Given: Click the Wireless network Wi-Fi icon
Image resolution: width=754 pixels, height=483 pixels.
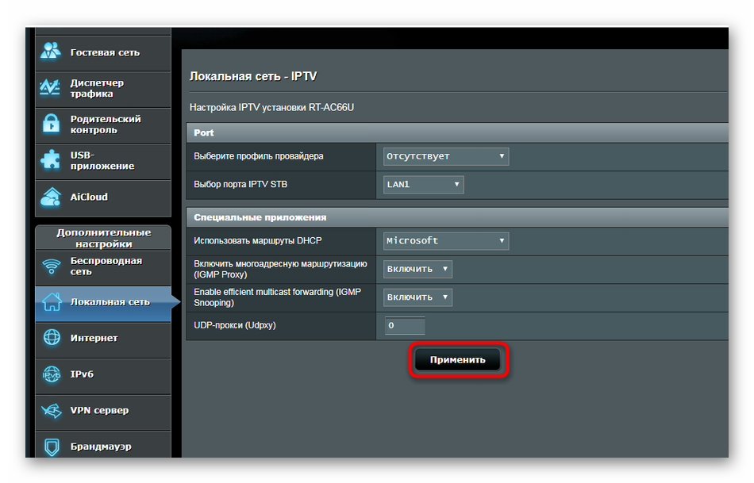Looking at the screenshot, I should 52,266.
